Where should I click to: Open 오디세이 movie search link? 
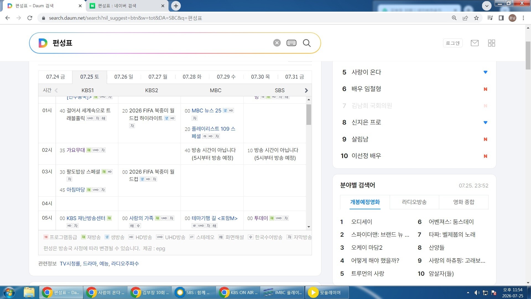click(x=361, y=222)
